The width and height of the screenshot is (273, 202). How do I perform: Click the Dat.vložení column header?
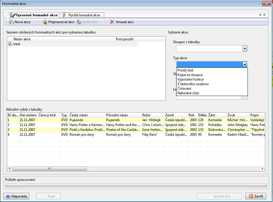pyautogui.click(x=28, y=115)
